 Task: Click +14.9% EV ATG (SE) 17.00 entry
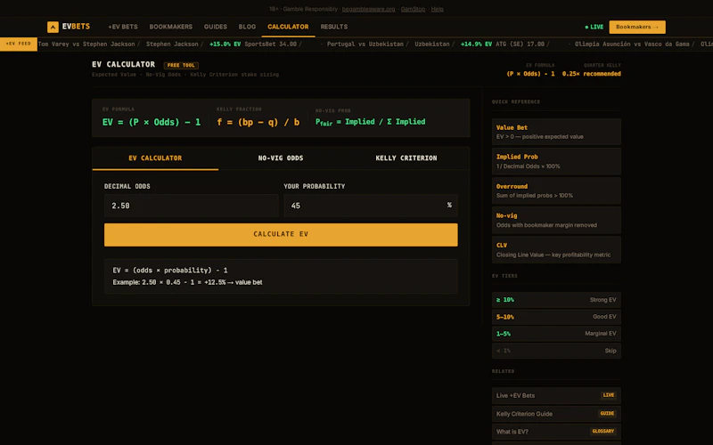point(503,44)
